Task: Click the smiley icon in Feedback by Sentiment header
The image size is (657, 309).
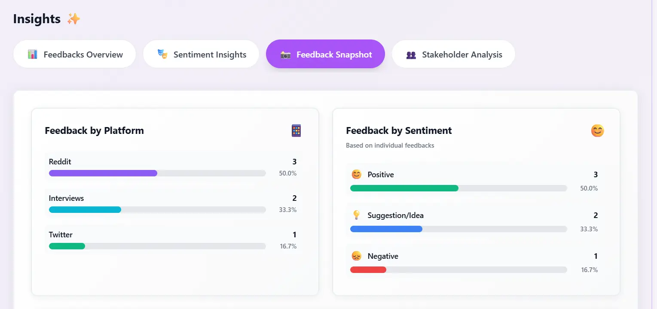Action: [597, 130]
